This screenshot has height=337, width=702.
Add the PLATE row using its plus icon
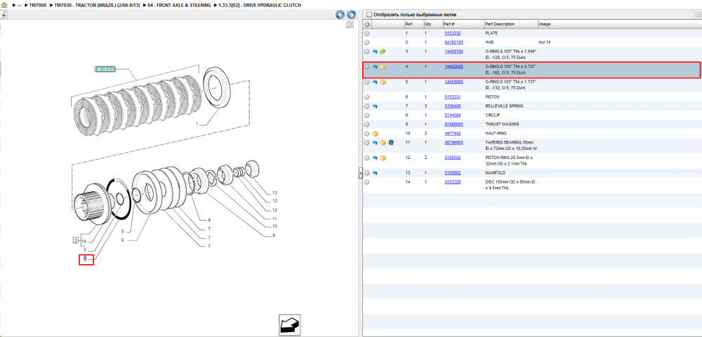pyautogui.click(x=366, y=34)
